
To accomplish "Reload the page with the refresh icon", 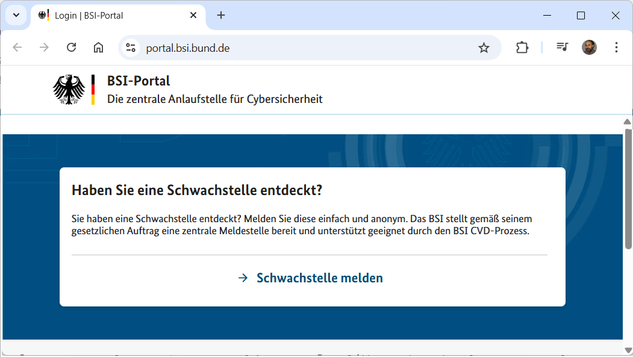I will point(71,48).
